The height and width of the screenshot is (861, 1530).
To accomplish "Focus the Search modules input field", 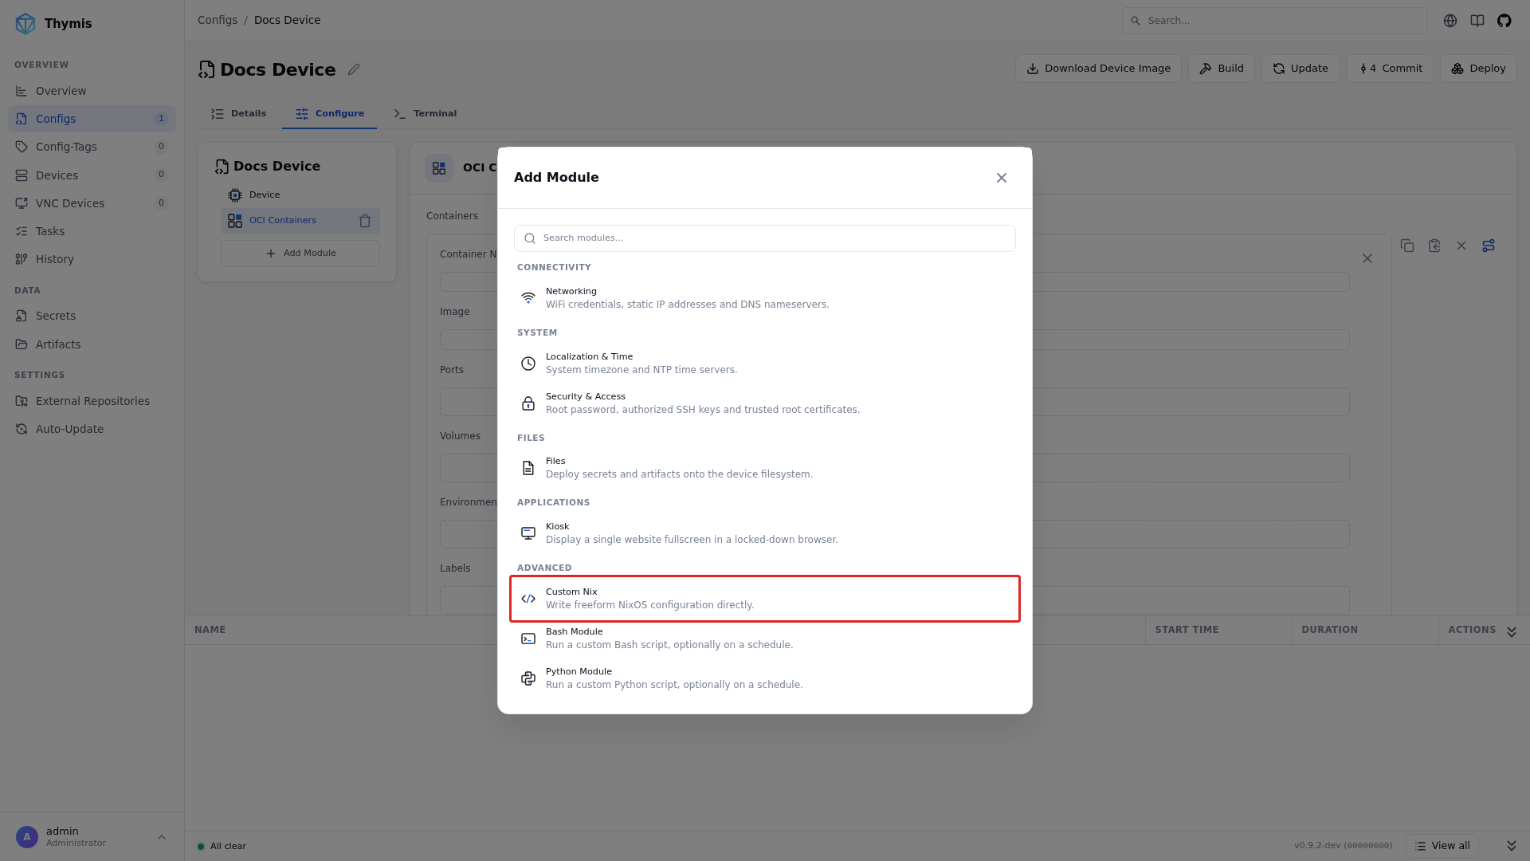I will pyautogui.click(x=765, y=238).
